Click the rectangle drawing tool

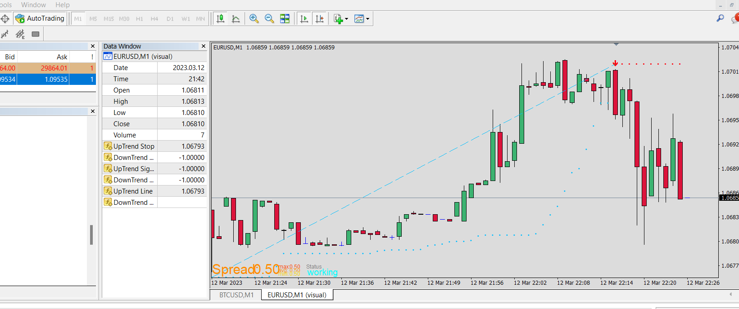pos(36,34)
